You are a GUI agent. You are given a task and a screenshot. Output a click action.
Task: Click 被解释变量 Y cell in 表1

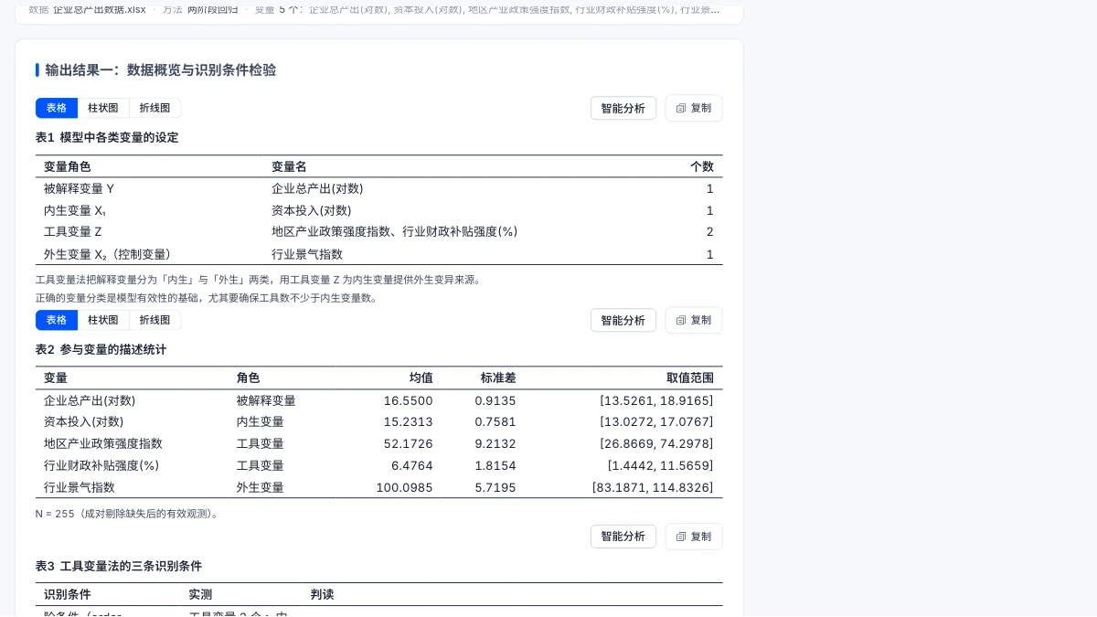pos(79,188)
